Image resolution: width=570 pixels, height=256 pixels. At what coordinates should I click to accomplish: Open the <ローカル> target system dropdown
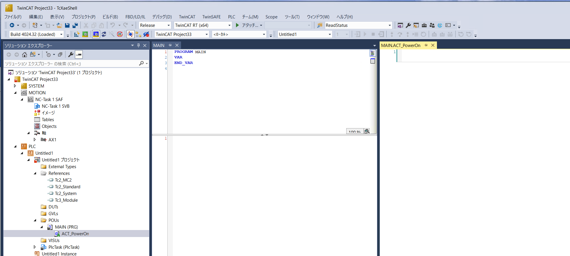pos(264,34)
